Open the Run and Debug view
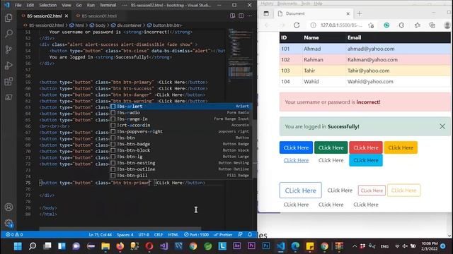Screen dimensions: 453x254 (8, 66)
